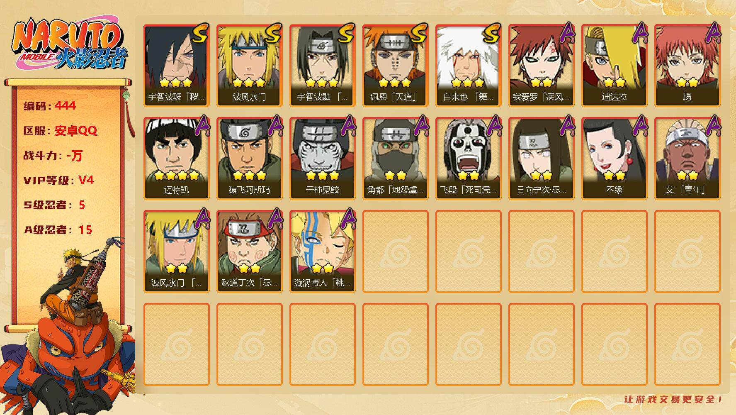Click the S rank badge on 宇智波斑 card

[200, 33]
